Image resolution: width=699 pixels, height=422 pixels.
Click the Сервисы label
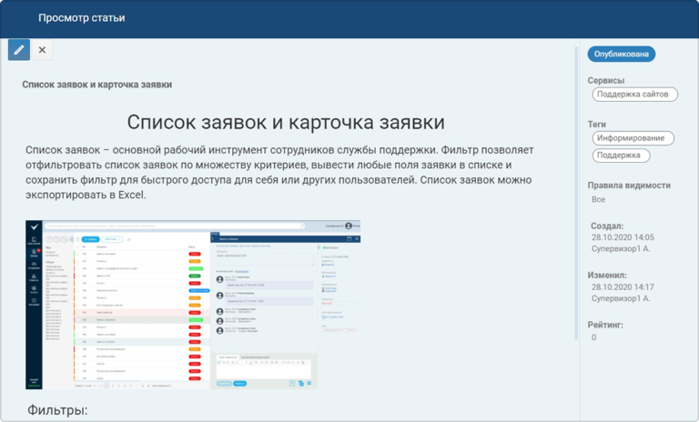(605, 81)
